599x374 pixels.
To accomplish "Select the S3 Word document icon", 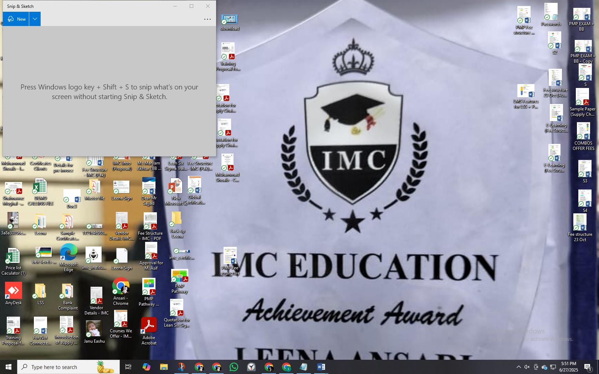I will (585, 172).
